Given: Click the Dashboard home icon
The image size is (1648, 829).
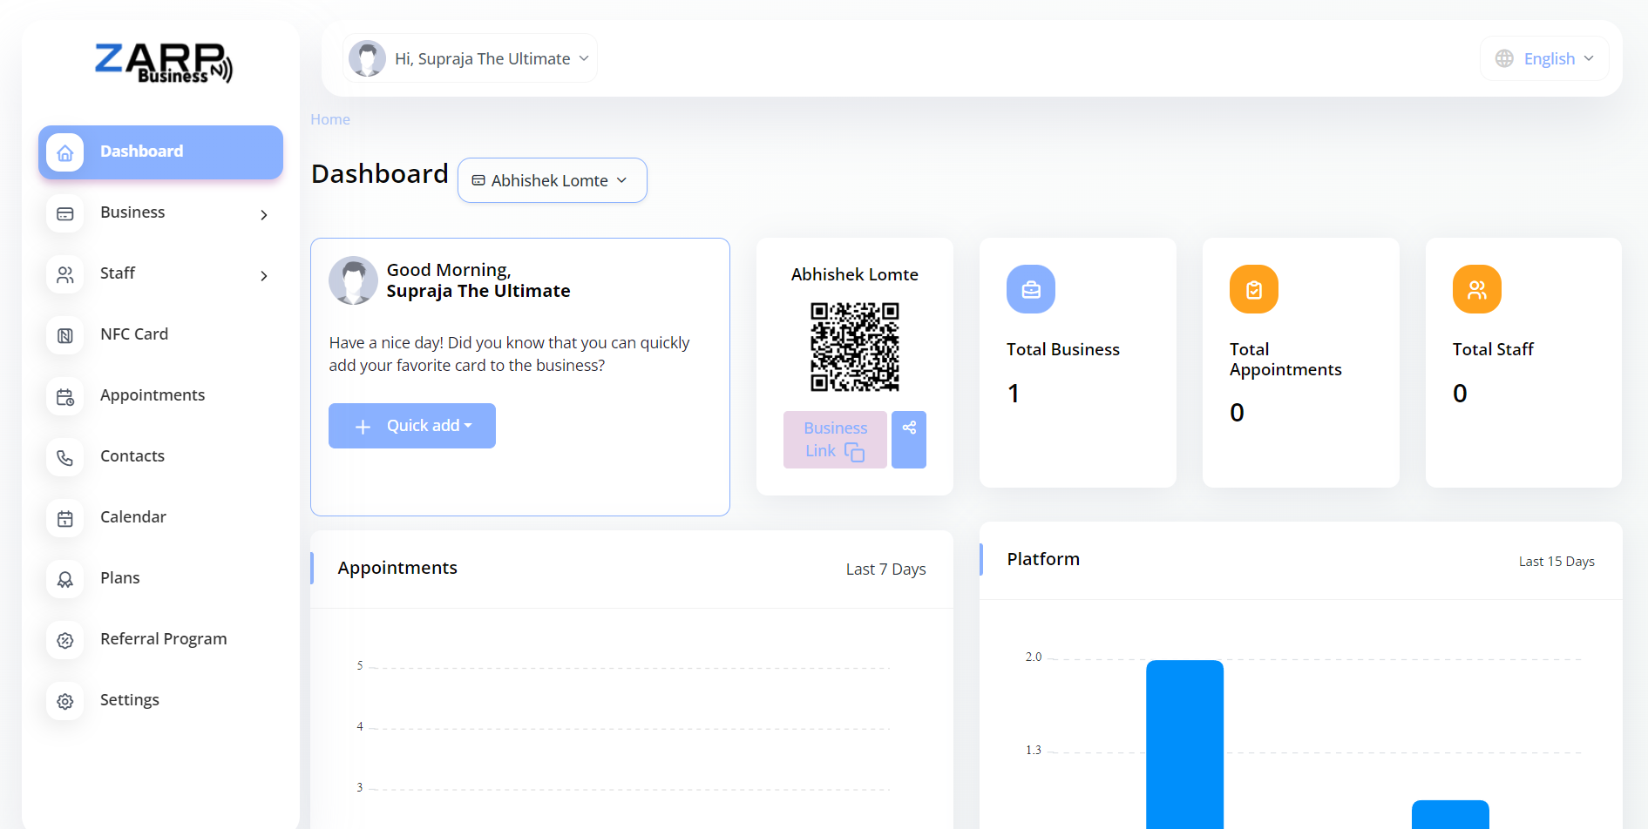Looking at the screenshot, I should pos(65,152).
